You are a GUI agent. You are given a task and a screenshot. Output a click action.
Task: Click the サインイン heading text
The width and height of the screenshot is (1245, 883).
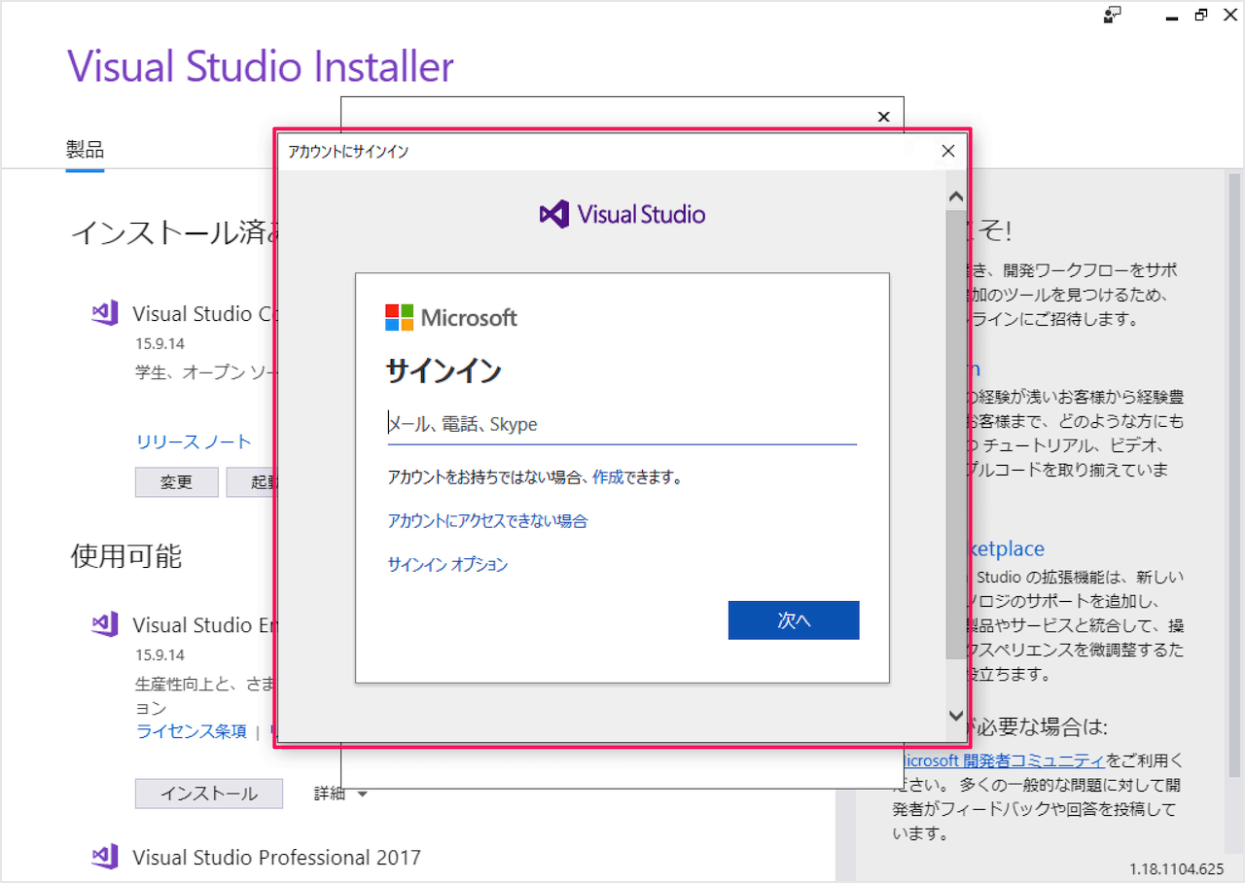(444, 371)
